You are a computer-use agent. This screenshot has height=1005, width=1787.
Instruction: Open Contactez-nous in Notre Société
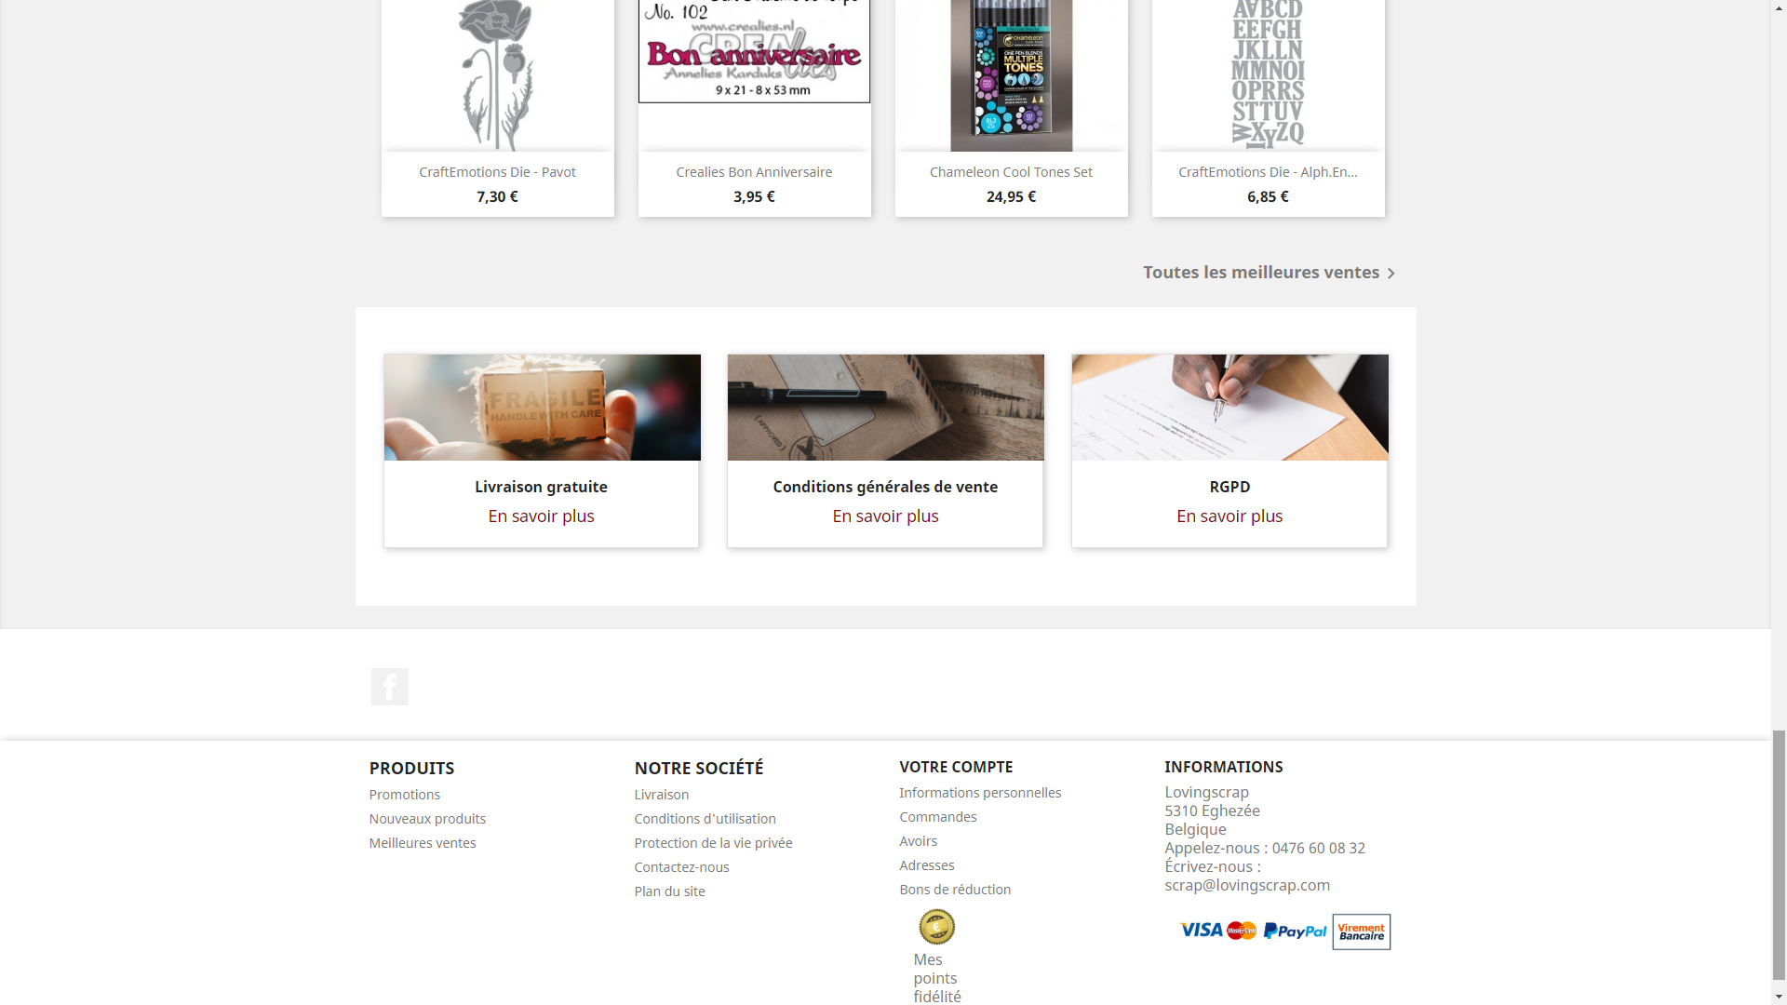pos(681,867)
